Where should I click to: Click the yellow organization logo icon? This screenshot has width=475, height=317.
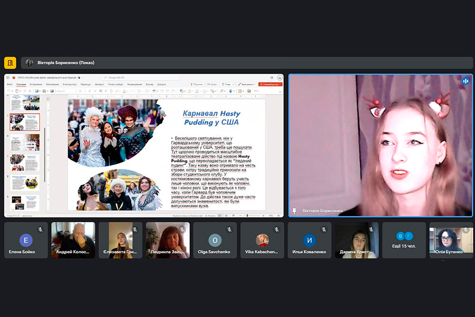pos(10,63)
